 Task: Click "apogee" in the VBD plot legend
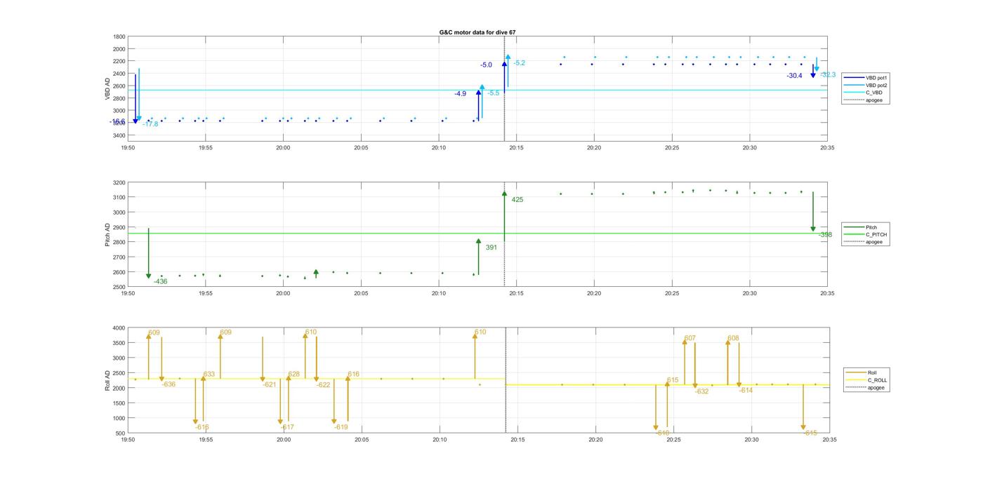(x=864, y=100)
